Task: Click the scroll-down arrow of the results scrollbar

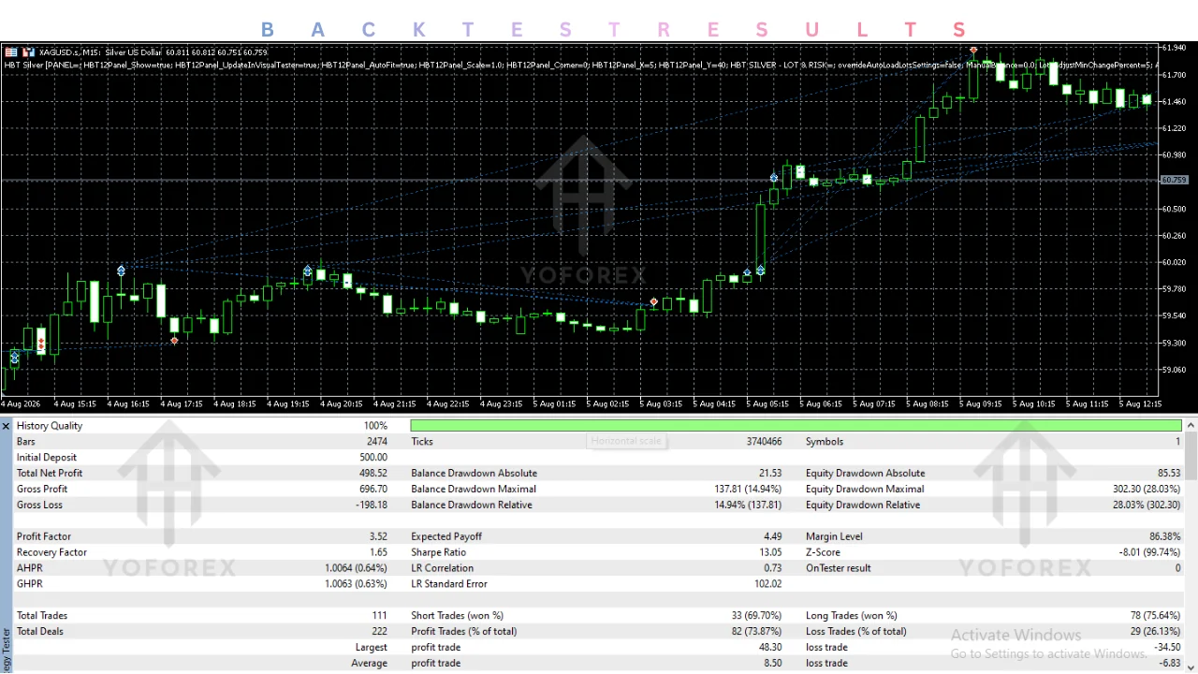Action: (x=1191, y=667)
